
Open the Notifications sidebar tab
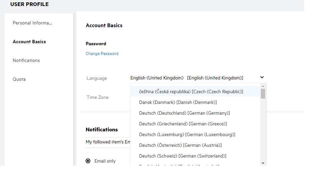pyautogui.click(x=26, y=61)
